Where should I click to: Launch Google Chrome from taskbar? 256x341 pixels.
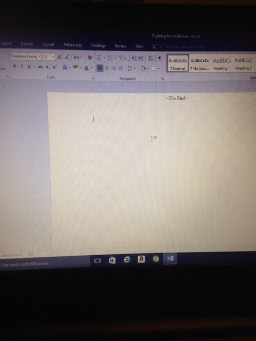155,259
